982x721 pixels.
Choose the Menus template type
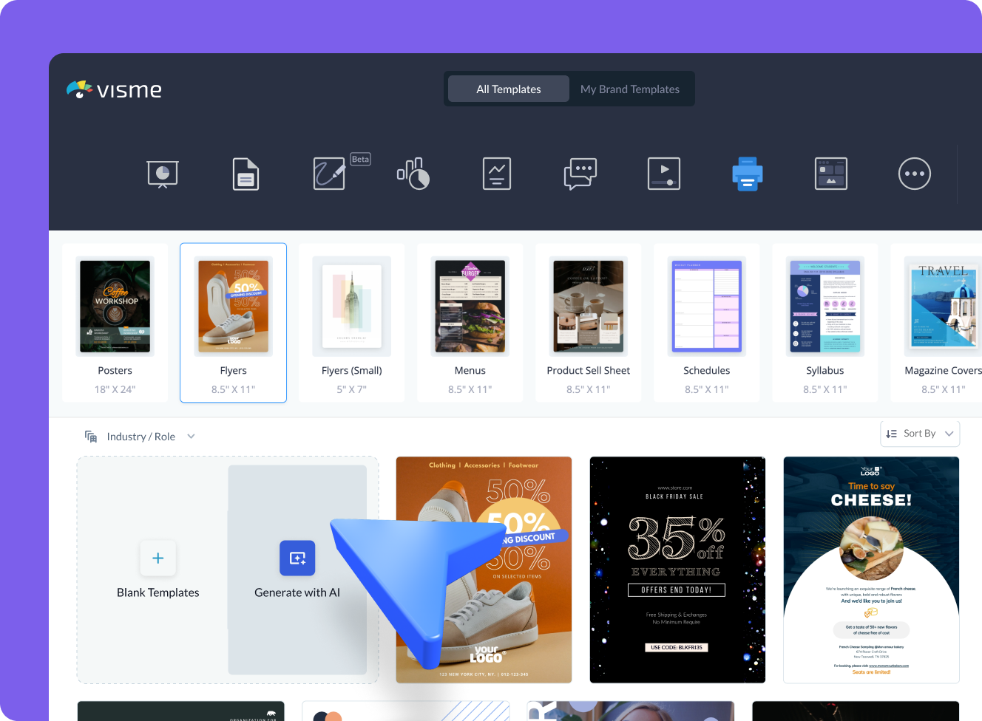pos(470,323)
